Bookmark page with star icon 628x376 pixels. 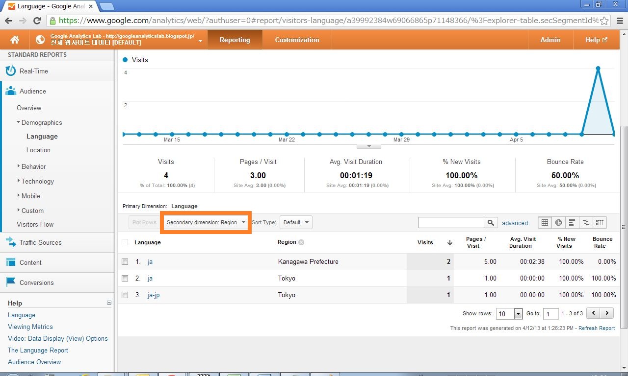[x=604, y=21]
